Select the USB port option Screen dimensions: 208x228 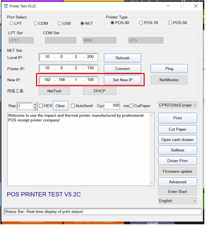[60, 24]
